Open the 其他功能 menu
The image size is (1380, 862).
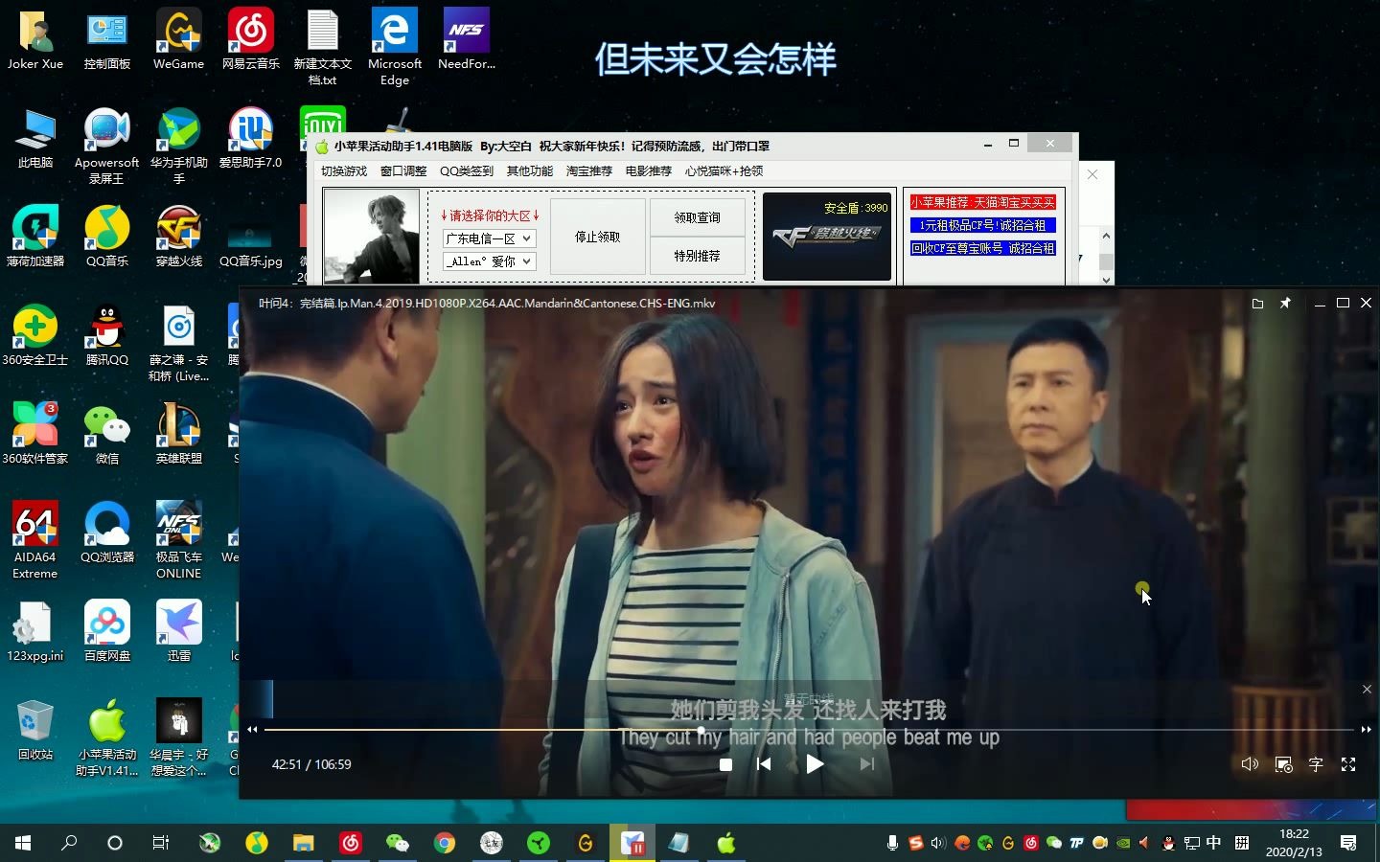530,171
